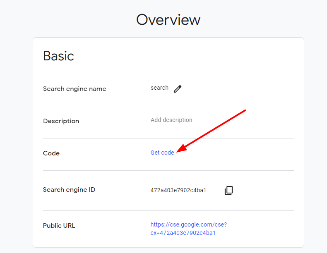The image size is (327, 253).
Task: Click the tail end of the red arrow
Action: (x=245, y=111)
